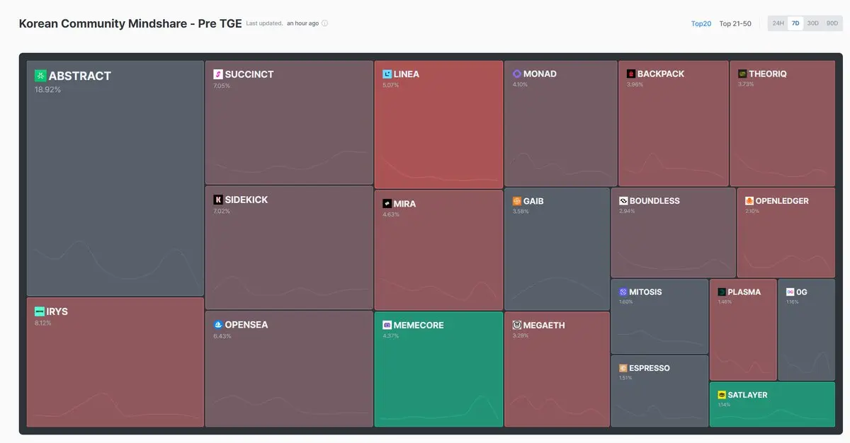Open the ABSTRACT project name
Screen dimensions: 850x443
[x=80, y=76]
